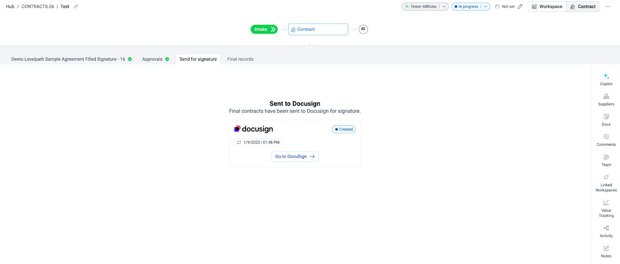Open the Suppliers sidebar panel
Viewport: 620px width, 264px height.
pos(606,99)
